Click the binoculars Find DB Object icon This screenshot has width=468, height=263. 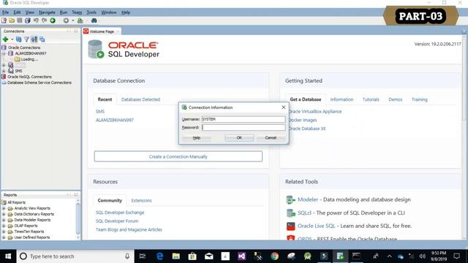tap(94, 20)
